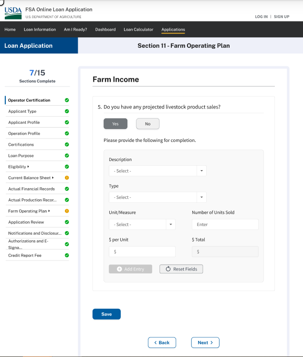Image resolution: width=303 pixels, height=357 pixels.
Task: Click green checkmark beside Operator Certification
Action: tap(67, 100)
